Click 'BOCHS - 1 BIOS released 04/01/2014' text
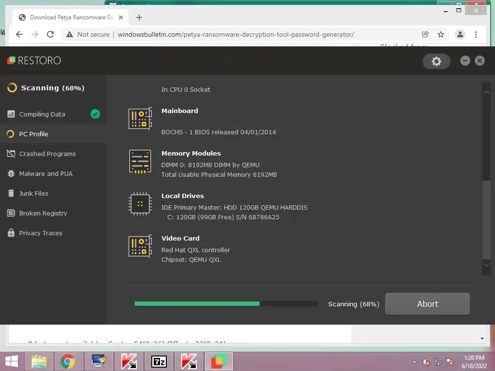 [x=218, y=132]
